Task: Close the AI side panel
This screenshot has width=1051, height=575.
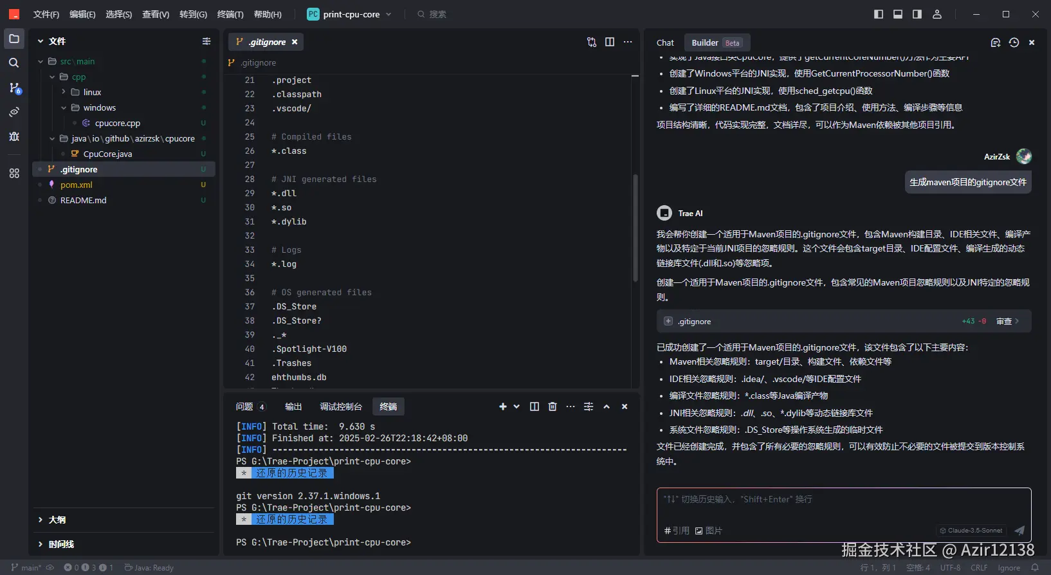Action: [1032, 42]
